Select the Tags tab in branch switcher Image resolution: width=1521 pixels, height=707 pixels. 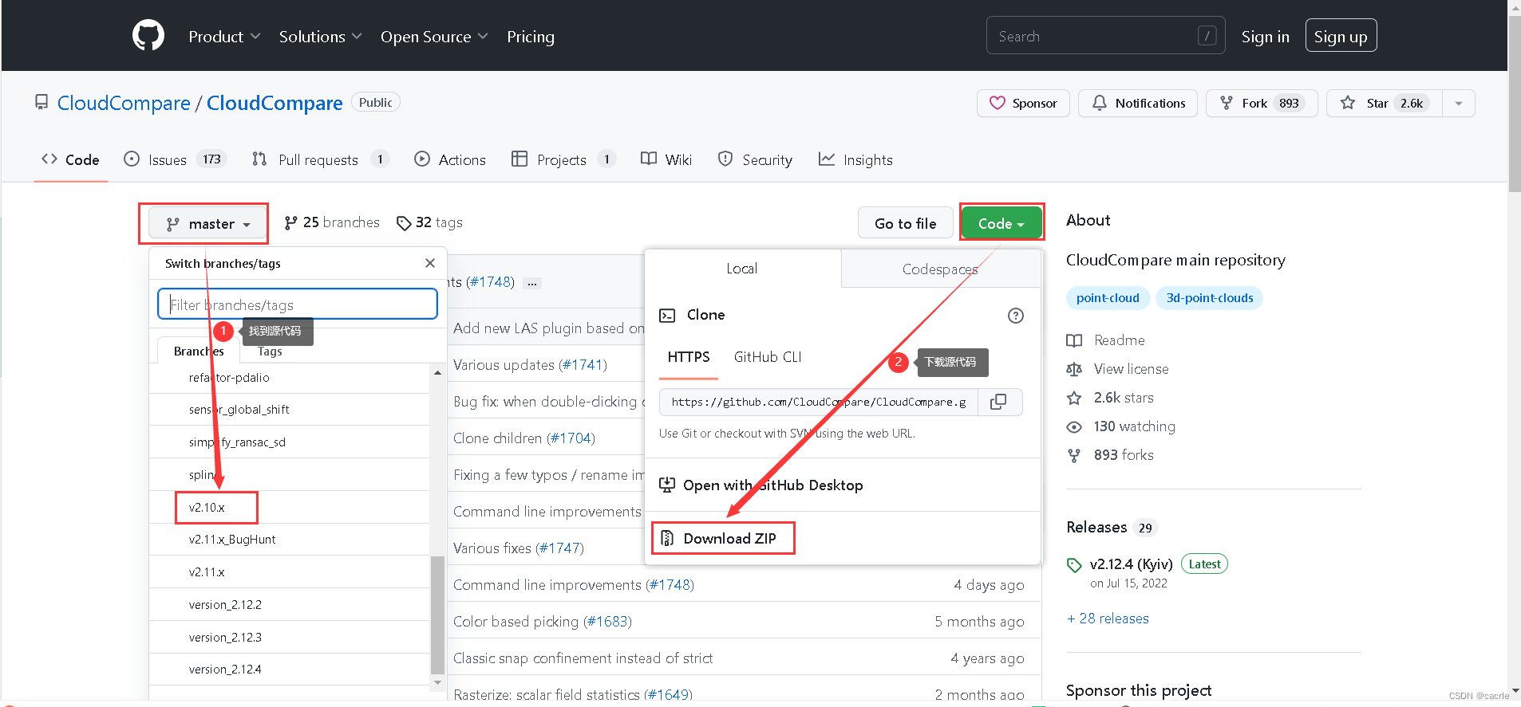pyautogui.click(x=270, y=351)
